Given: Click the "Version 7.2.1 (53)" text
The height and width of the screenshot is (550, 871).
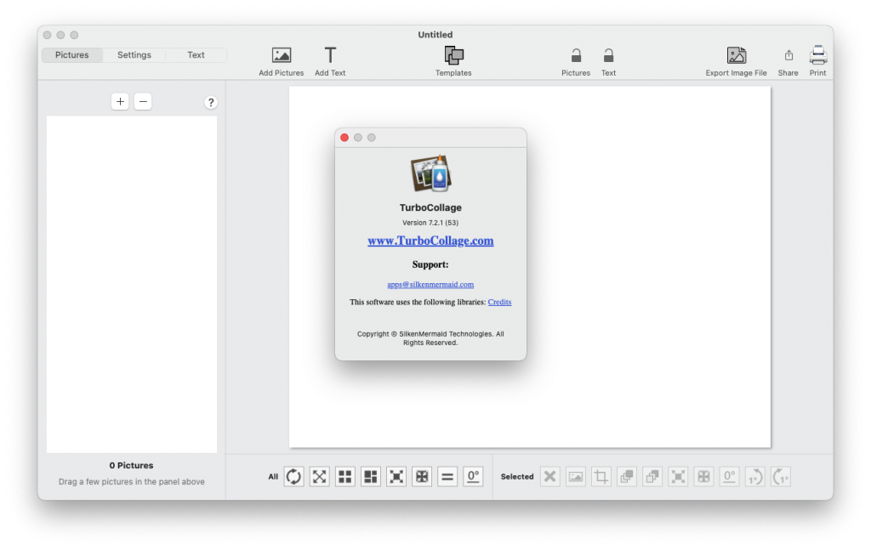Looking at the screenshot, I should coord(430,223).
